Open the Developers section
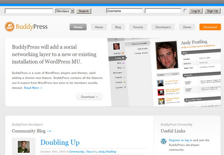 [x=163, y=27]
